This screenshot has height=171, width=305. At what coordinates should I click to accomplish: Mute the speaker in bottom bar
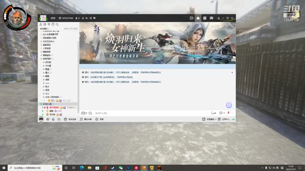(48, 119)
